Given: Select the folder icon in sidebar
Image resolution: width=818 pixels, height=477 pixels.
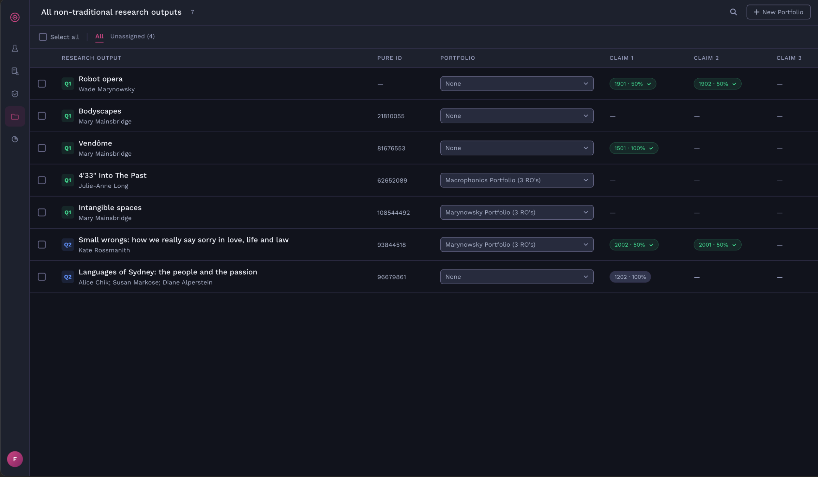Looking at the screenshot, I should pos(15,117).
